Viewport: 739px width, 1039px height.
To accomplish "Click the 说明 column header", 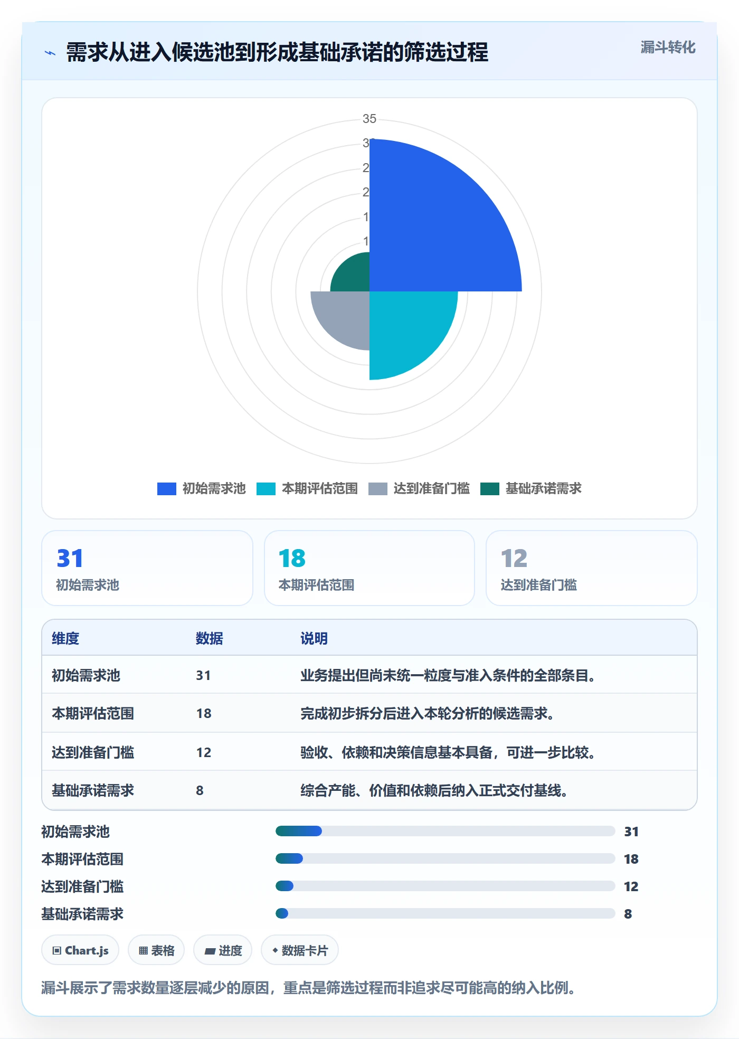I will [x=314, y=638].
